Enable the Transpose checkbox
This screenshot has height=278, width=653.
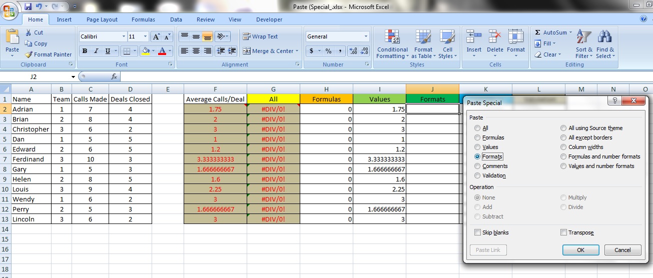(x=564, y=232)
